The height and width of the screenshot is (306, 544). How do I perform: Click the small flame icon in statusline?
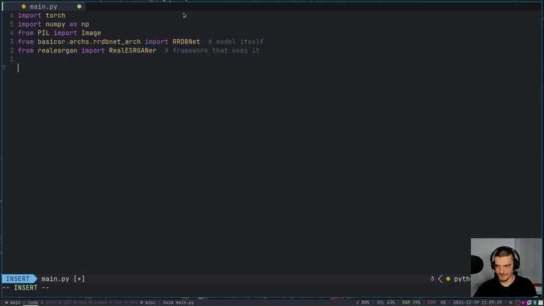click(x=432, y=279)
